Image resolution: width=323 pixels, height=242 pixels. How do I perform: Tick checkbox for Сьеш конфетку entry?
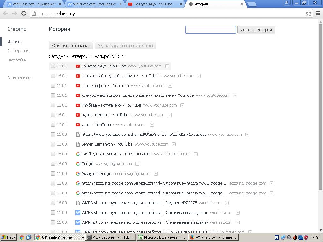[53, 86]
